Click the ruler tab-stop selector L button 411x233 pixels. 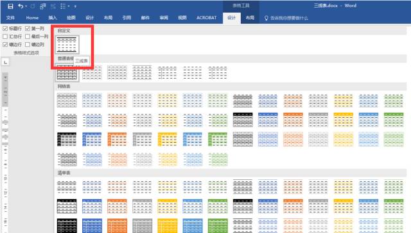coord(6,62)
